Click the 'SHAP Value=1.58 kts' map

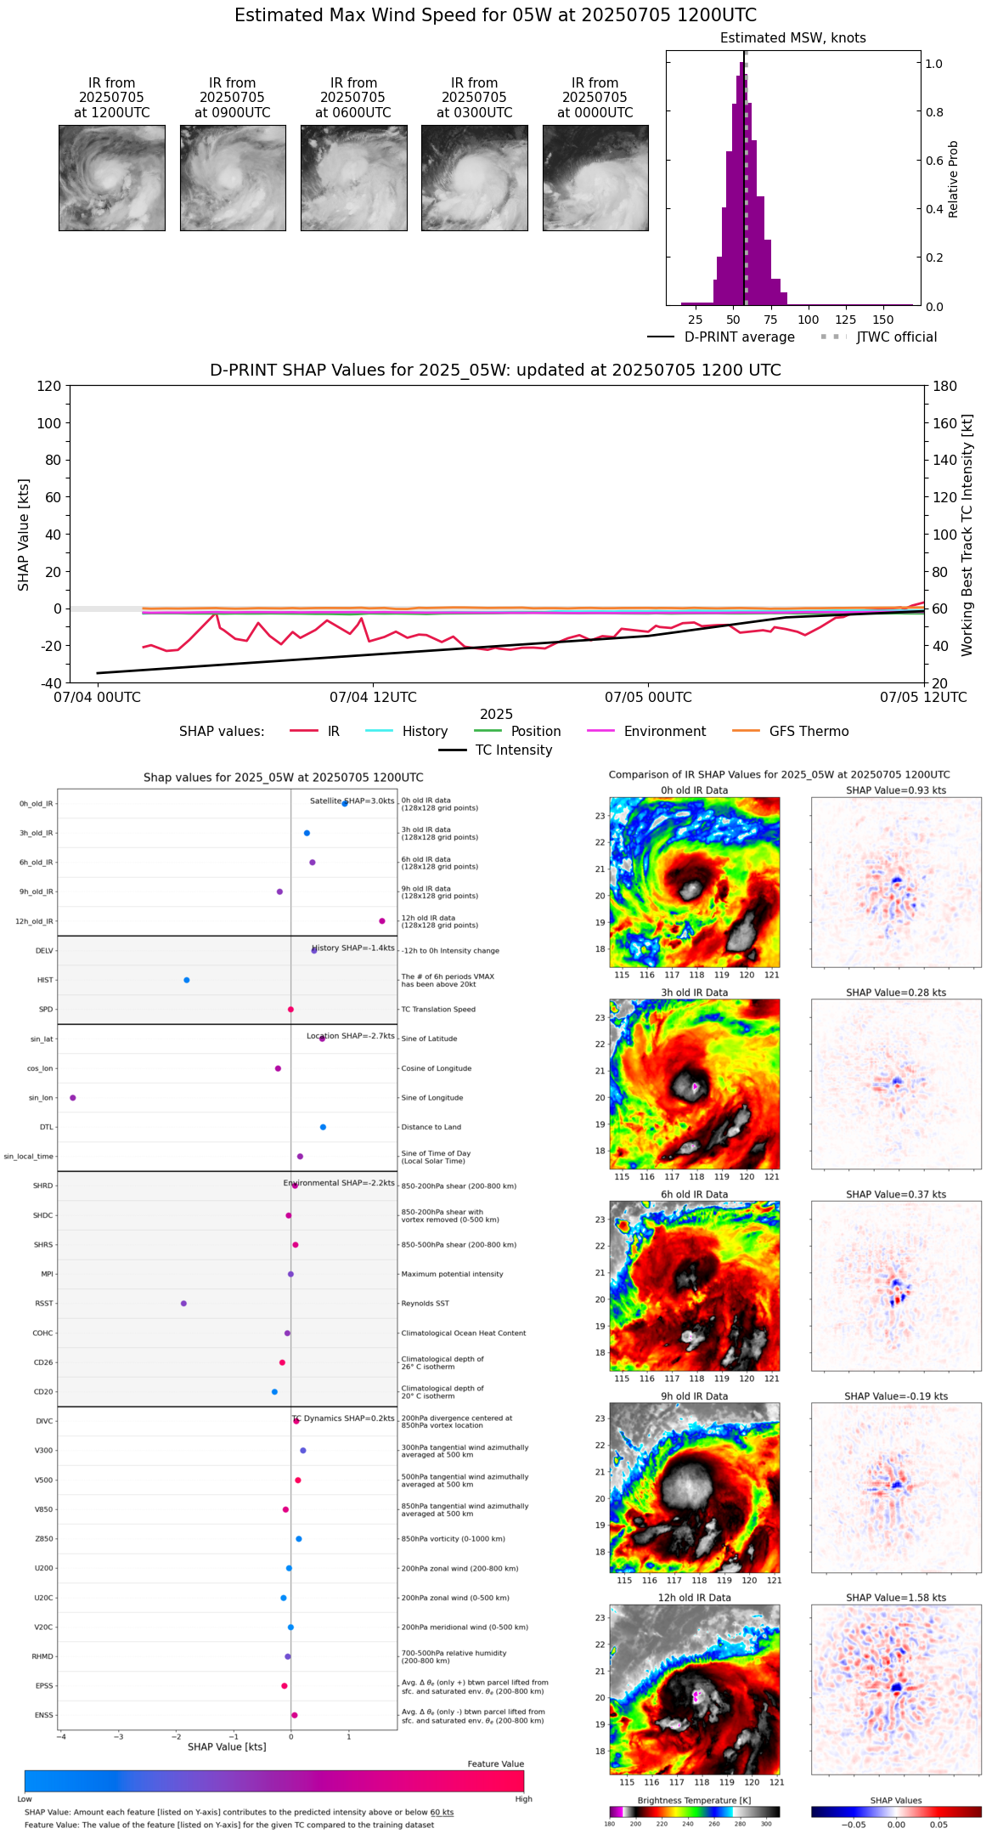point(896,1690)
